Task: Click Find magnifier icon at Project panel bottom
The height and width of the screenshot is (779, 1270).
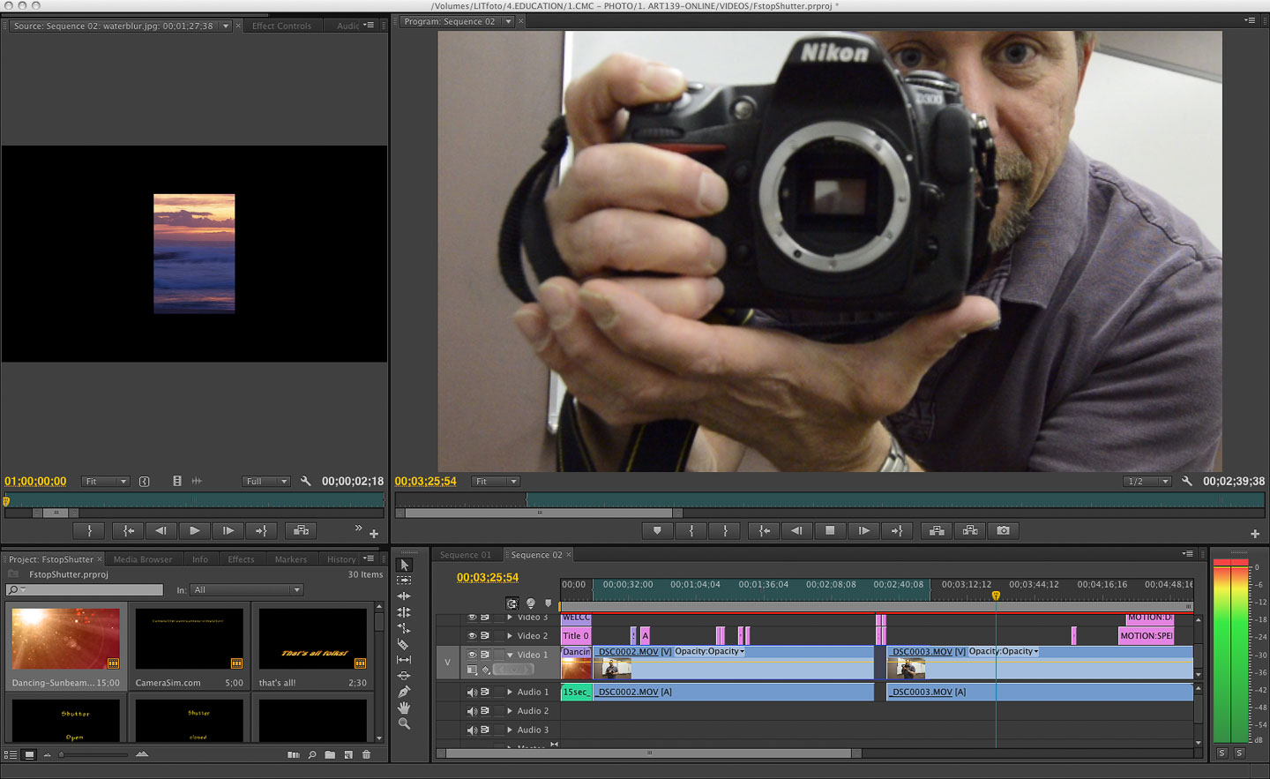Action: [x=312, y=754]
